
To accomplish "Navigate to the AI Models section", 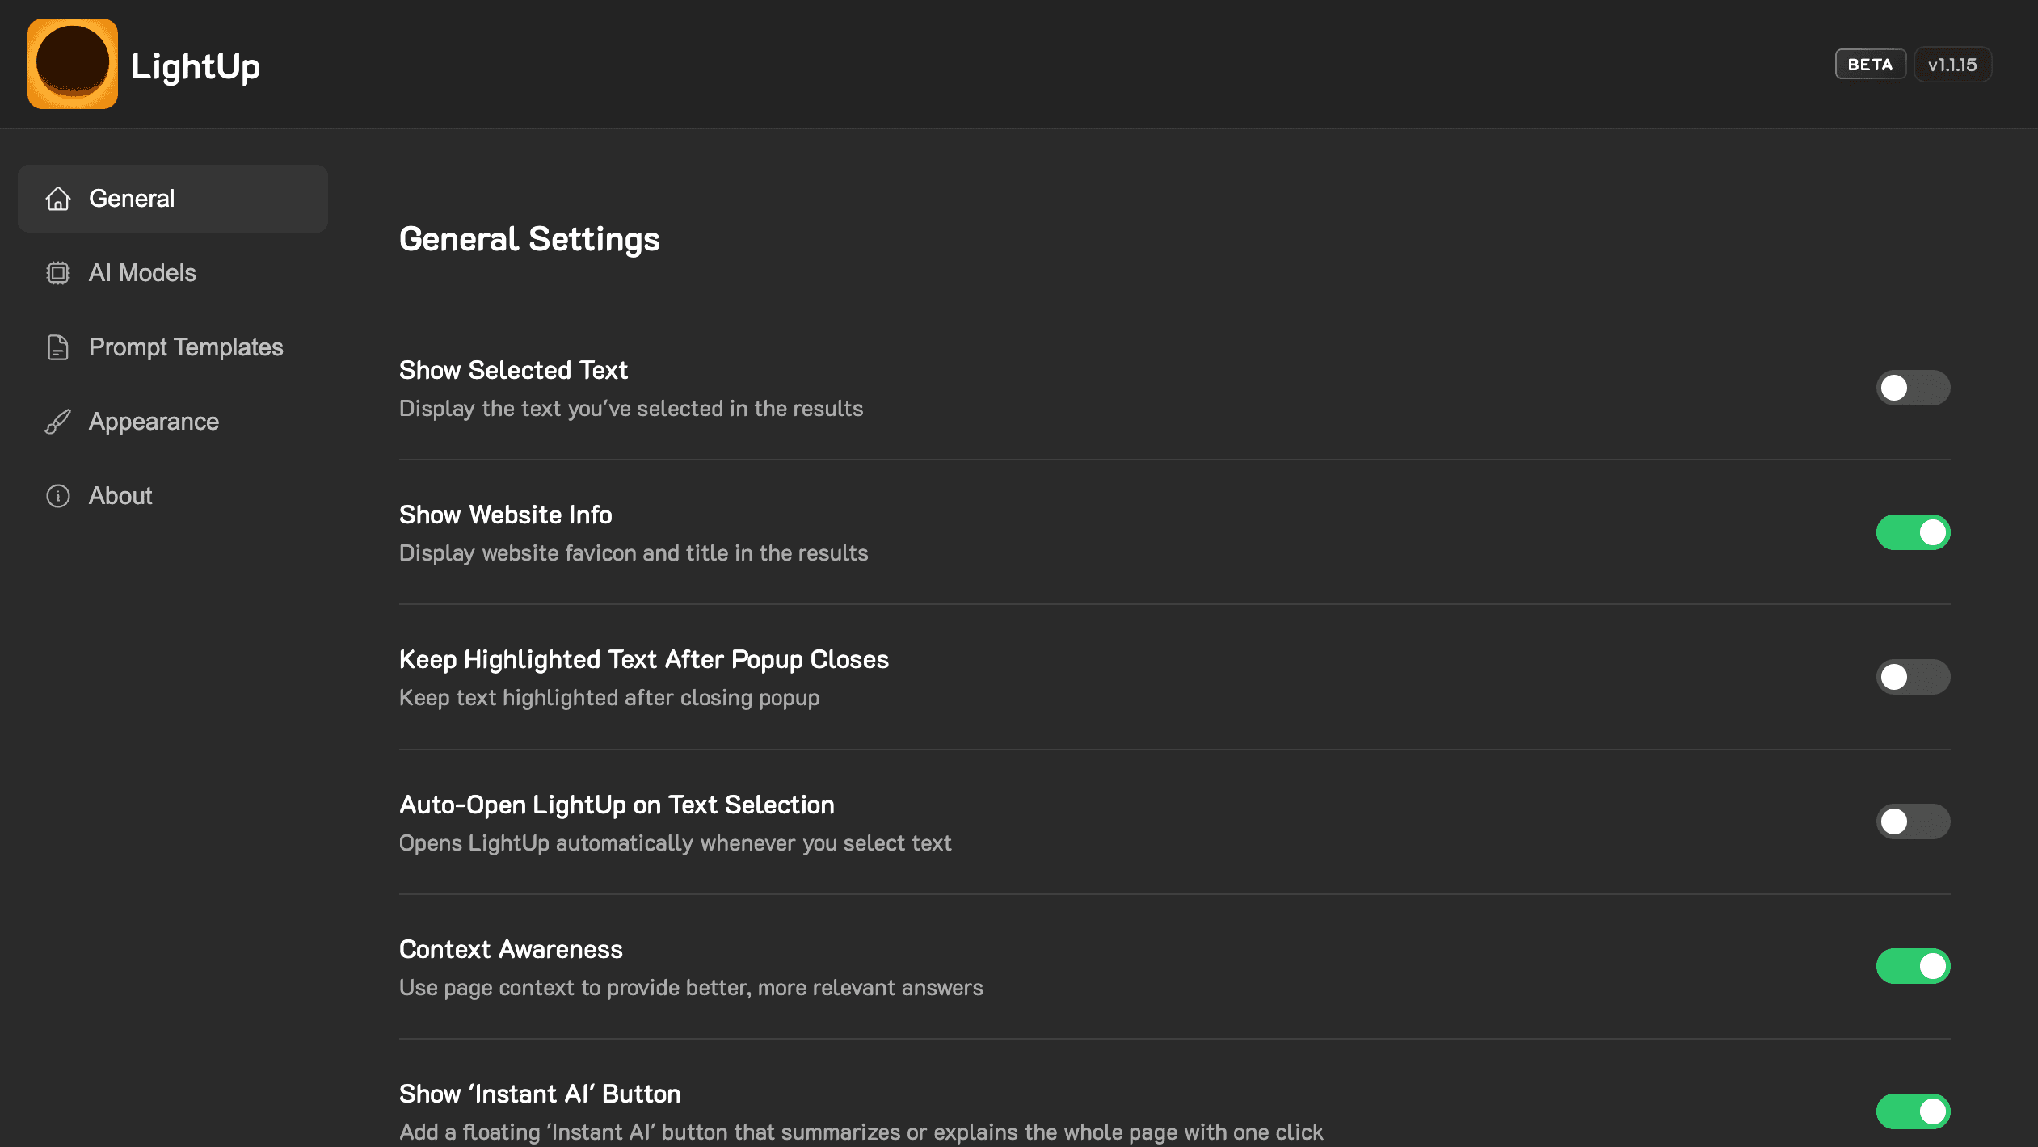I will click(142, 273).
